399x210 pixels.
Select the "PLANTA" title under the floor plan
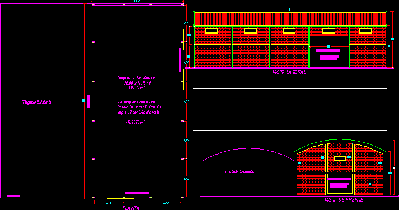[131, 208]
